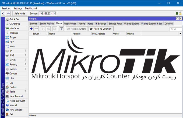This screenshot has height=118, width=183.
Task: Sort by MAC Address column header
Action: click(102, 34)
